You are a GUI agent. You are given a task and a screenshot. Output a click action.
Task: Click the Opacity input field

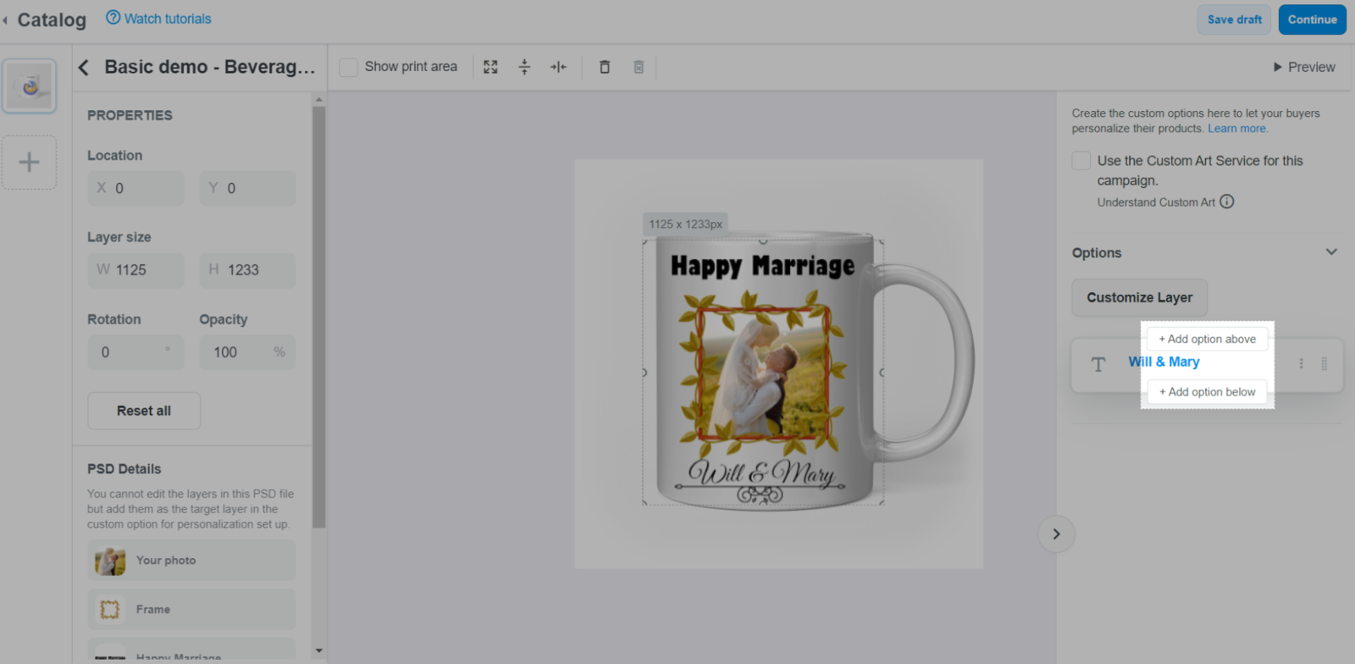coord(248,352)
